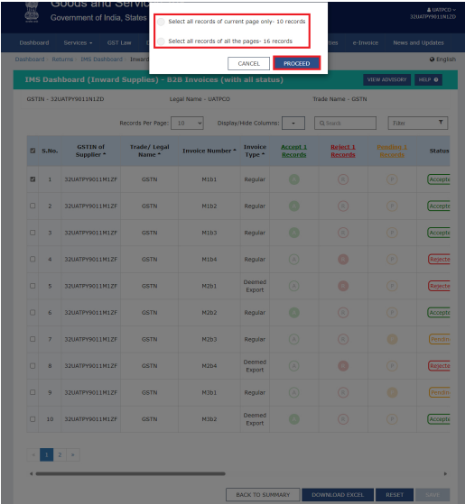Viewport: 465px width, 504px height.
Task: Click the Accept 1 Records header link
Action: [293, 151]
